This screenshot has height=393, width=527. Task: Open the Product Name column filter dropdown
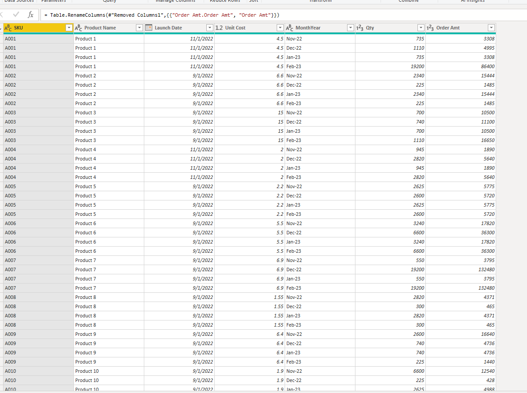pos(139,28)
